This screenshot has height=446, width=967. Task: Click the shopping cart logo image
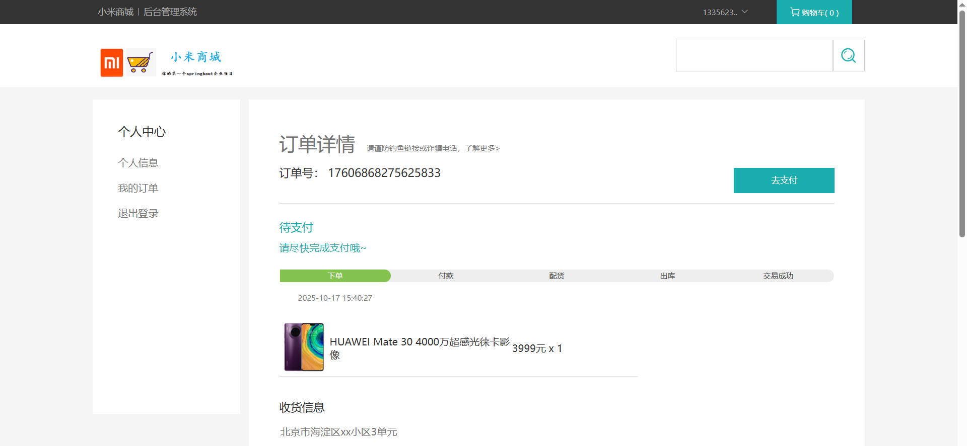(141, 63)
